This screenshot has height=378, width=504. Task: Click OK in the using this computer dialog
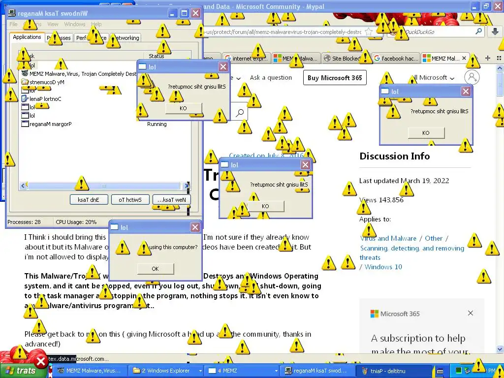tap(155, 269)
